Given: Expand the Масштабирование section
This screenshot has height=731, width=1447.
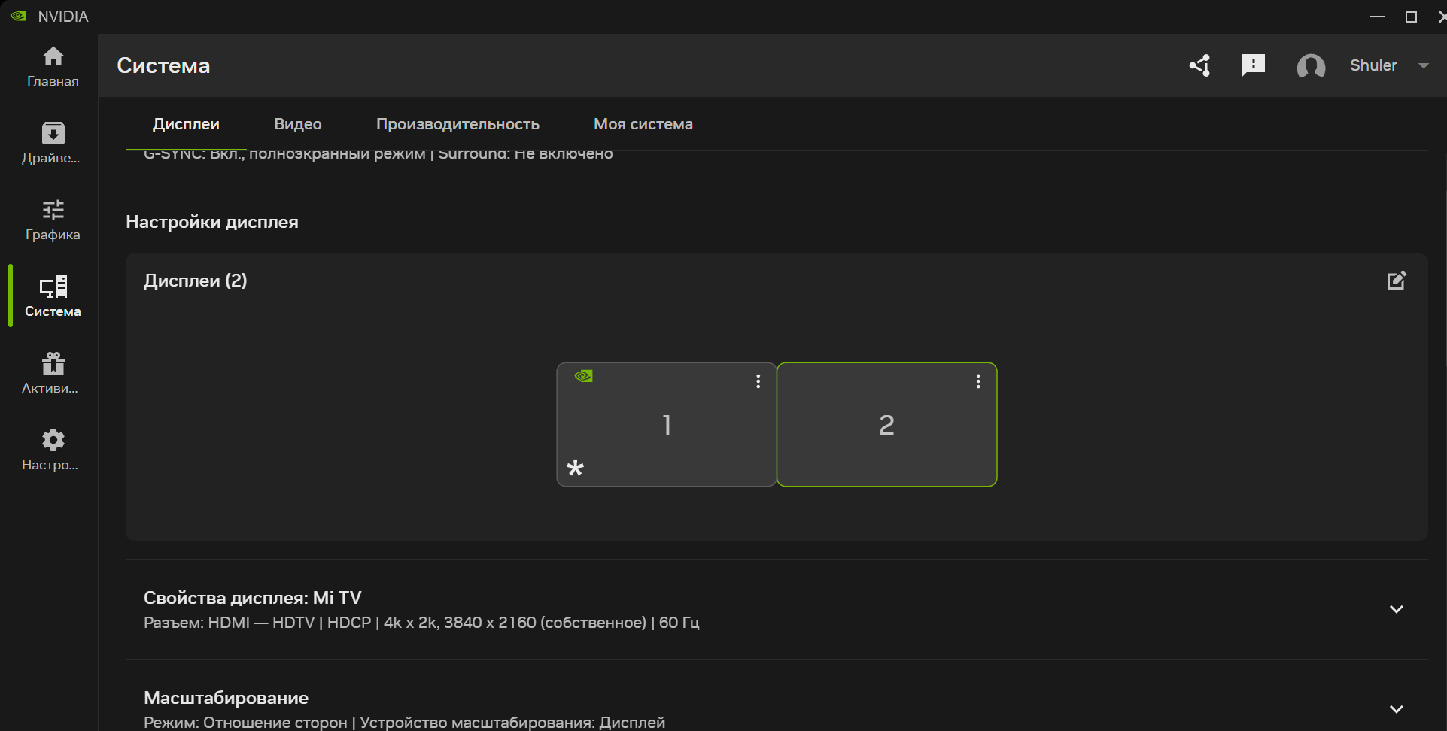Looking at the screenshot, I should tap(1397, 709).
